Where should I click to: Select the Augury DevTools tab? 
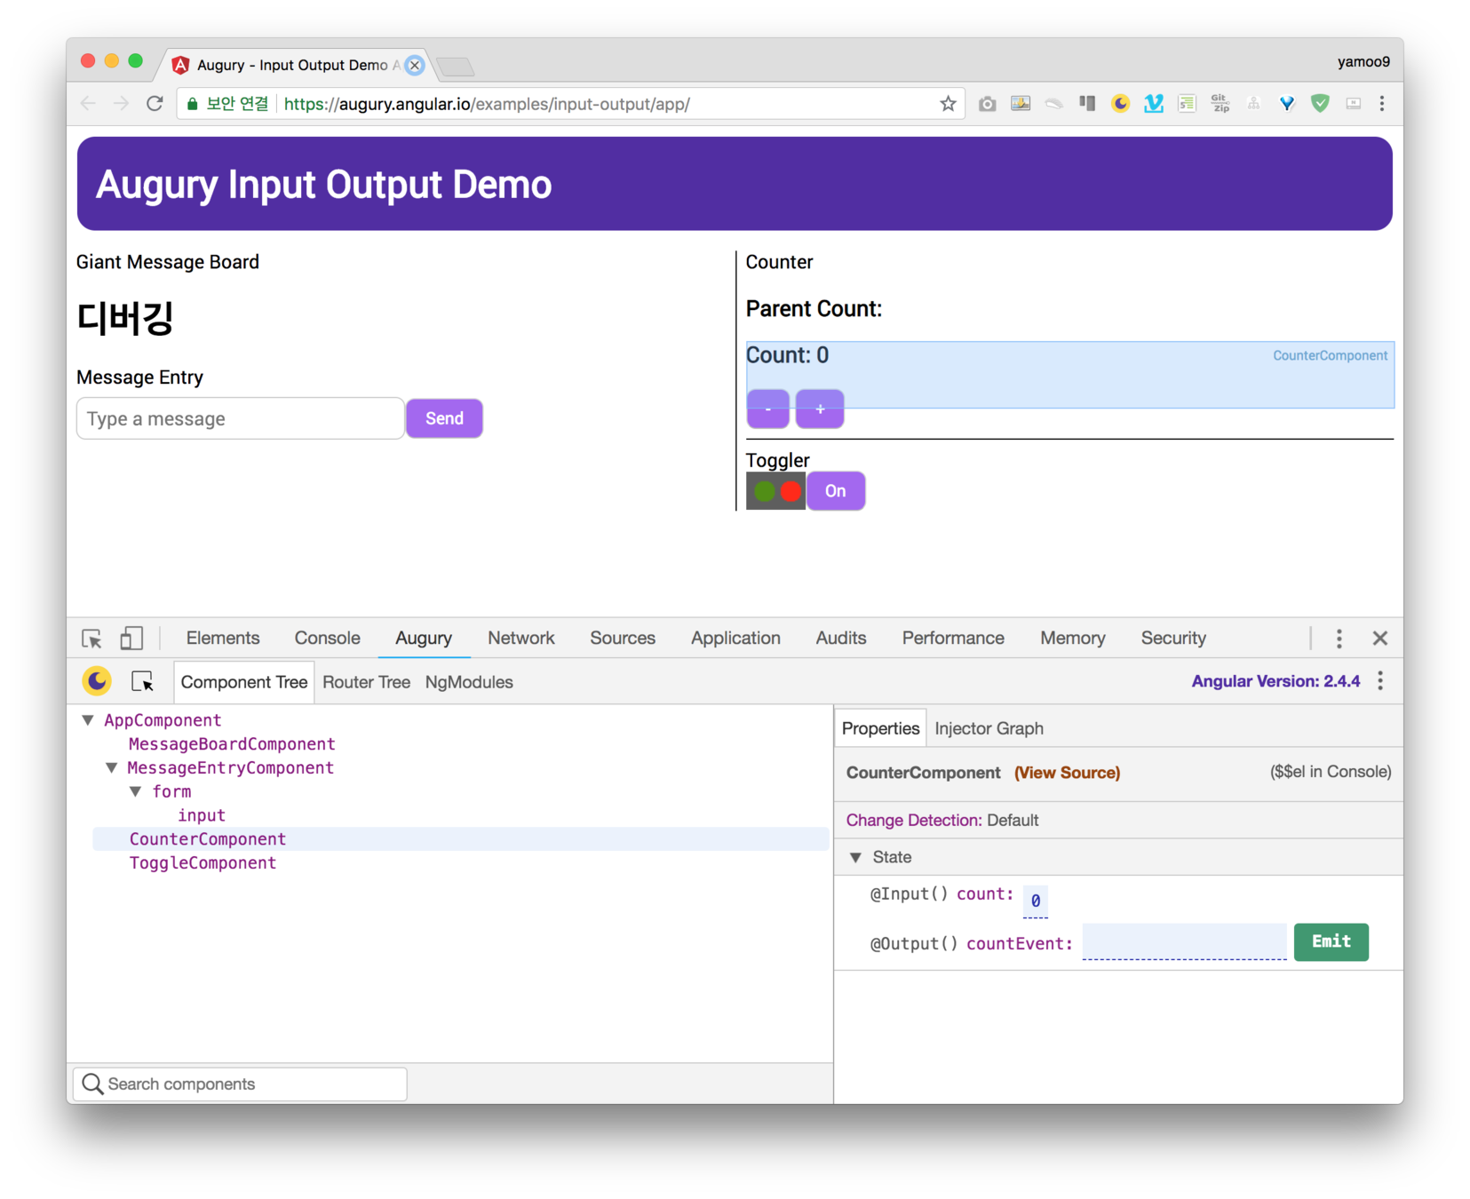(424, 639)
